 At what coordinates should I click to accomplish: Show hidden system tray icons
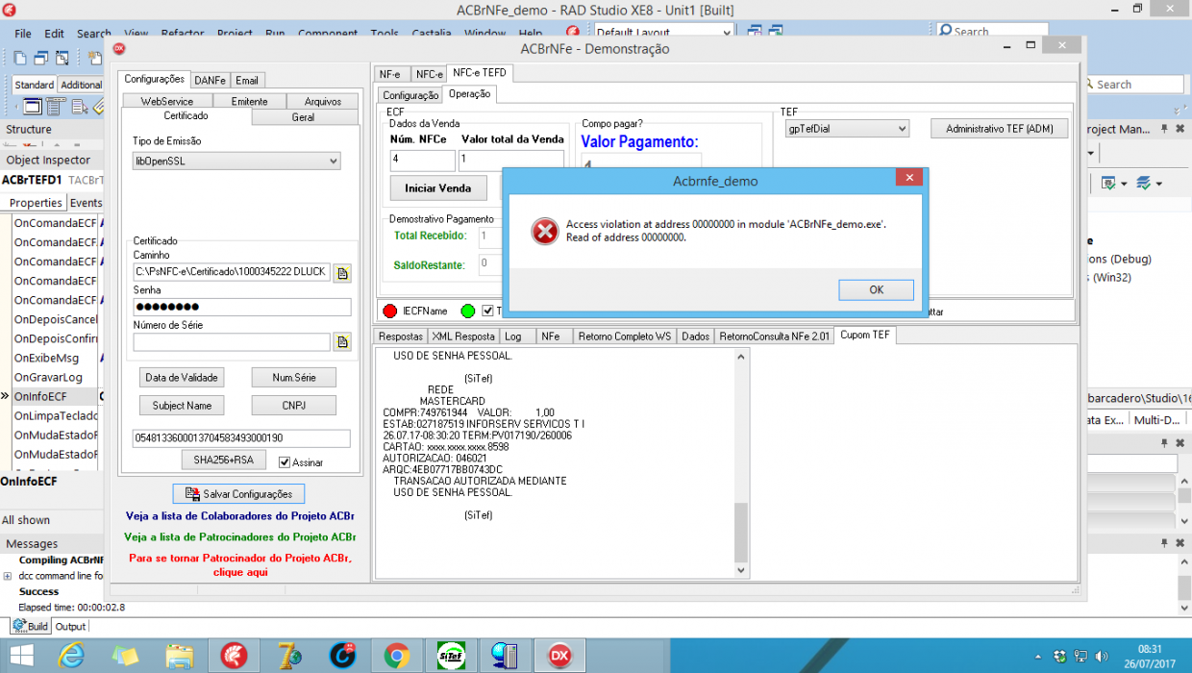click(1039, 657)
